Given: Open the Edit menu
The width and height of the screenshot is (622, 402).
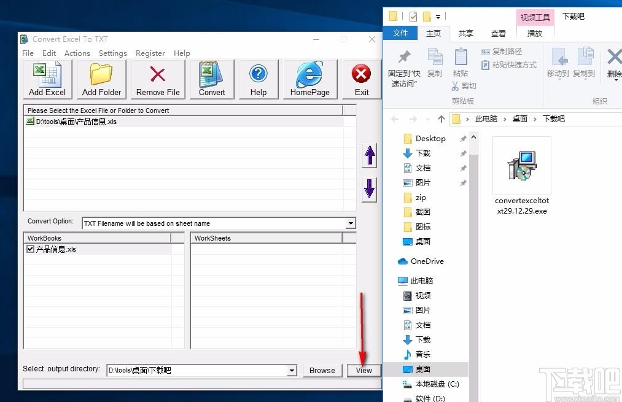Looking at the screenshot, I should point(49,53).
